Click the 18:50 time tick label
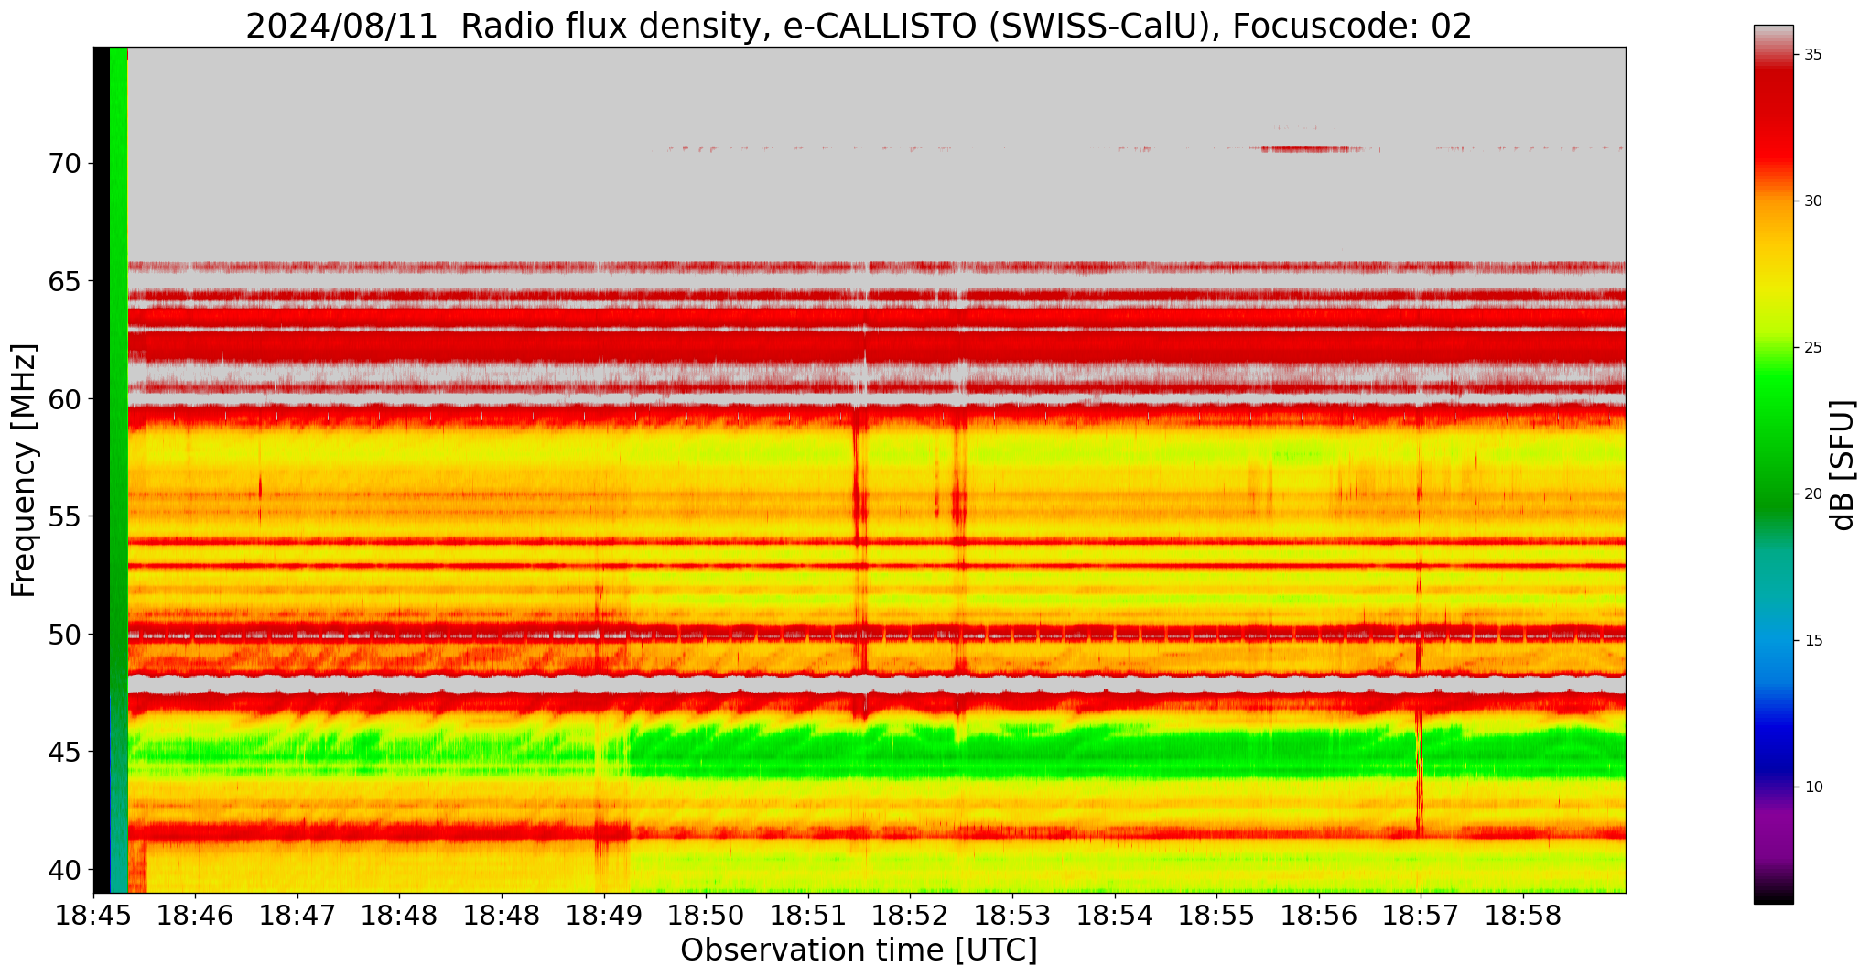This screenshot has width=1870, height=977. (x=706, y=915)
